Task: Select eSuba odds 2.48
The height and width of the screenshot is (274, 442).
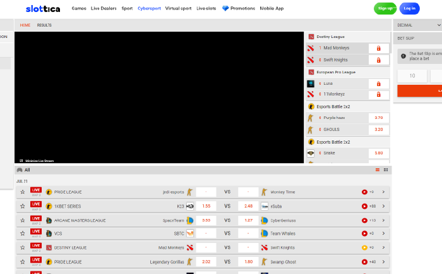Action: tap(248, 206)
